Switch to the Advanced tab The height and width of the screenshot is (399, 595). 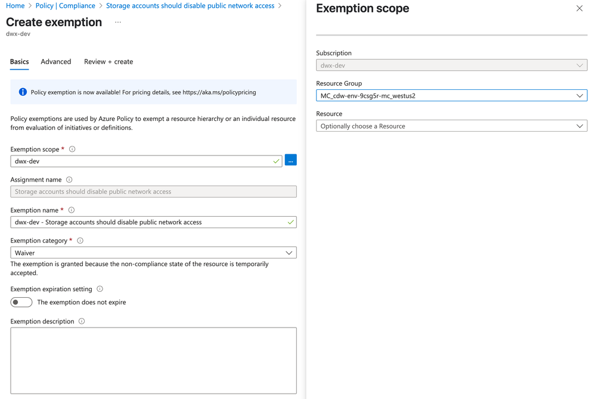56,62
